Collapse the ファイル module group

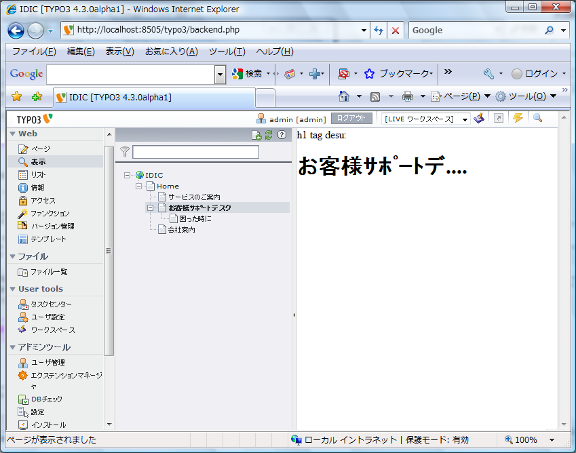[x=12, y=256]
